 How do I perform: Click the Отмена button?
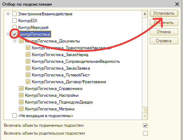coord(164,32)
